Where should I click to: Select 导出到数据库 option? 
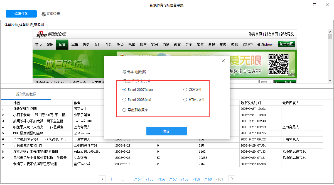(135, 110)
